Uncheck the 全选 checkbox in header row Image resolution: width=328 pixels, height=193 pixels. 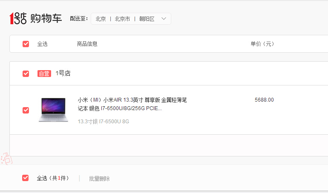26,44
